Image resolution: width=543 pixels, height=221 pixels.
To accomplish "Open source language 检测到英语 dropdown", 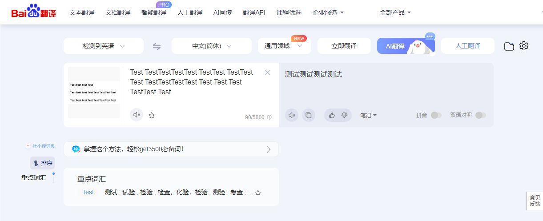I will pos(104,46).
